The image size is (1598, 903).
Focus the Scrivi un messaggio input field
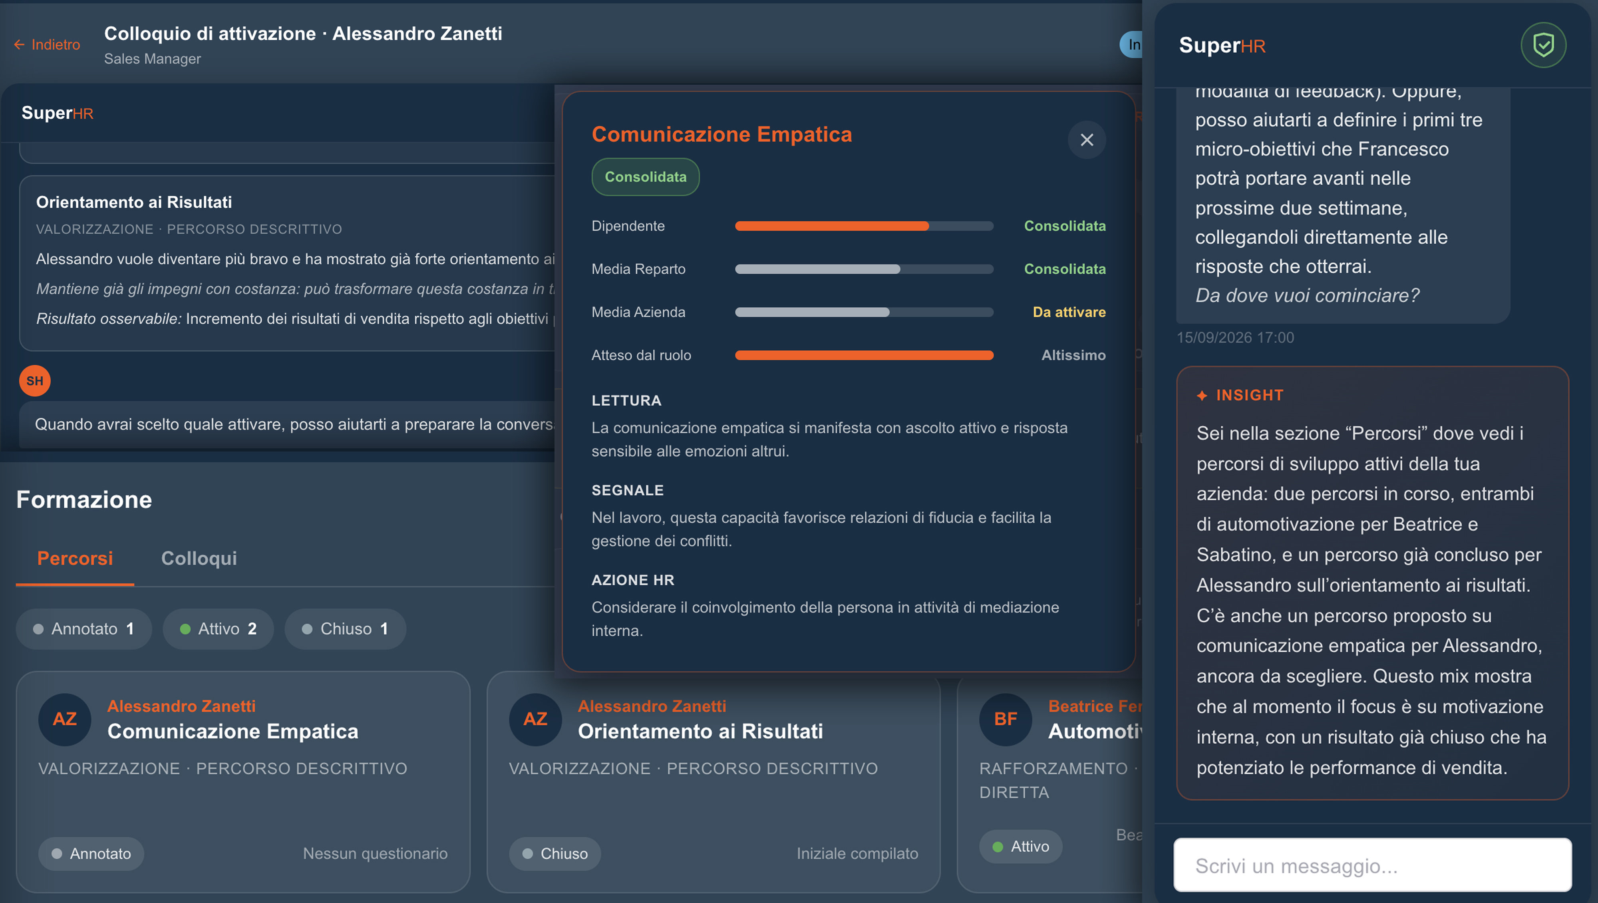point(1372,865)
